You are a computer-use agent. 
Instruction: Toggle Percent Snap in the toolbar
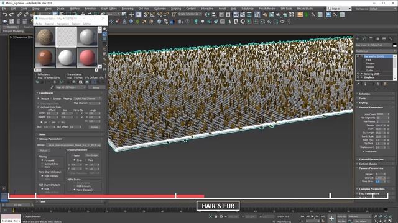[x=159, y=15]
